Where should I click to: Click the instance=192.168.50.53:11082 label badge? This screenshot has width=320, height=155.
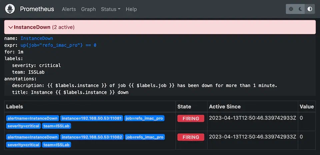pyautogui.click(x=92, y=137)
